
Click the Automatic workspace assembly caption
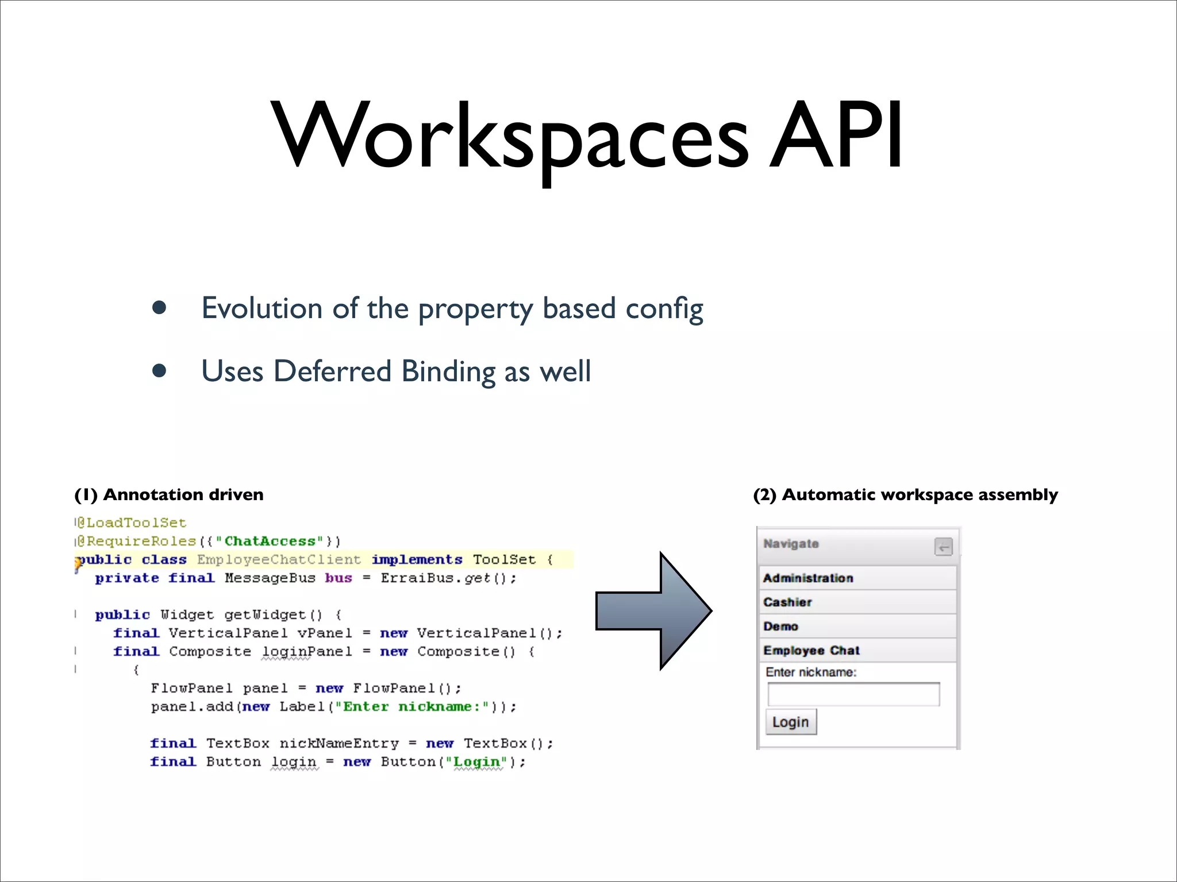click(905, 495)
